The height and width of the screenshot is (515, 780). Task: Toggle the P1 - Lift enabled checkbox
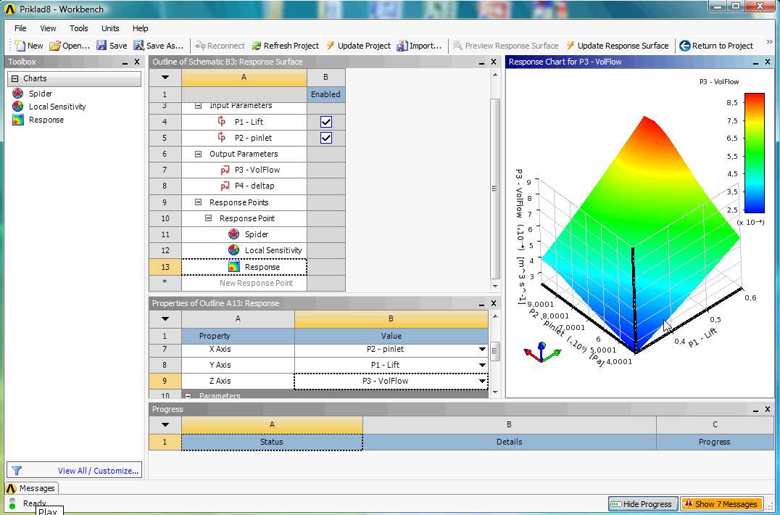tap(325, 122)
